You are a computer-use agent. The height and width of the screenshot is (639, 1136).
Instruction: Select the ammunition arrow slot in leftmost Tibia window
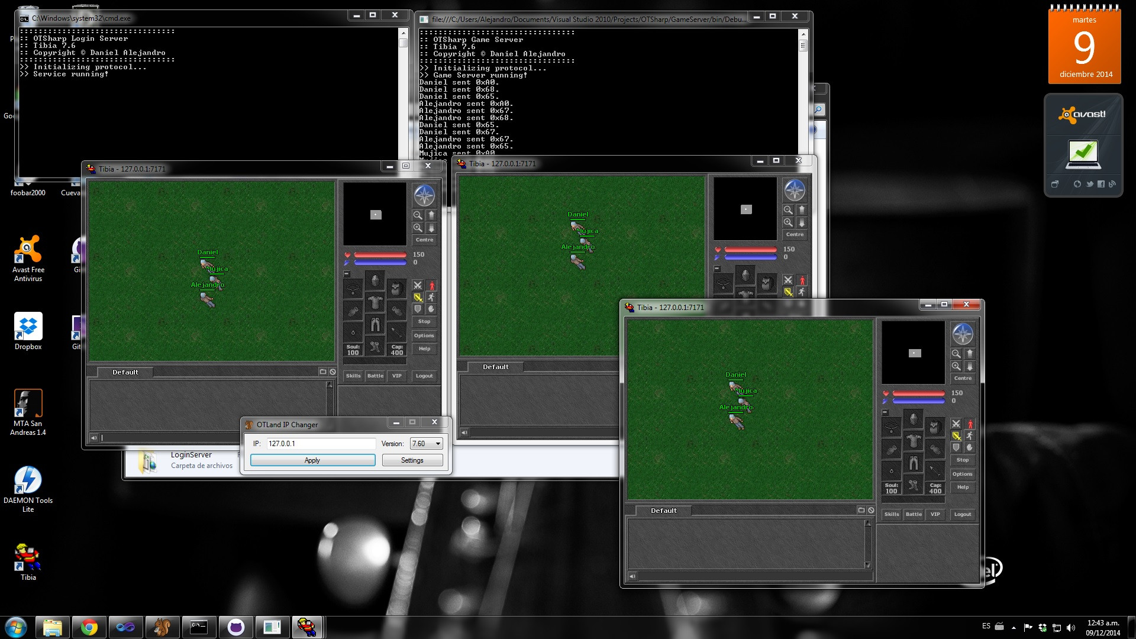click(396, 333)
